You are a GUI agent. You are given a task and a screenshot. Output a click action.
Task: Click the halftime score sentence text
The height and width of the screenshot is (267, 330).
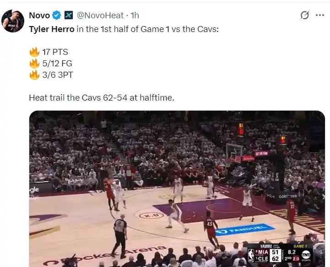click(102, 98)
